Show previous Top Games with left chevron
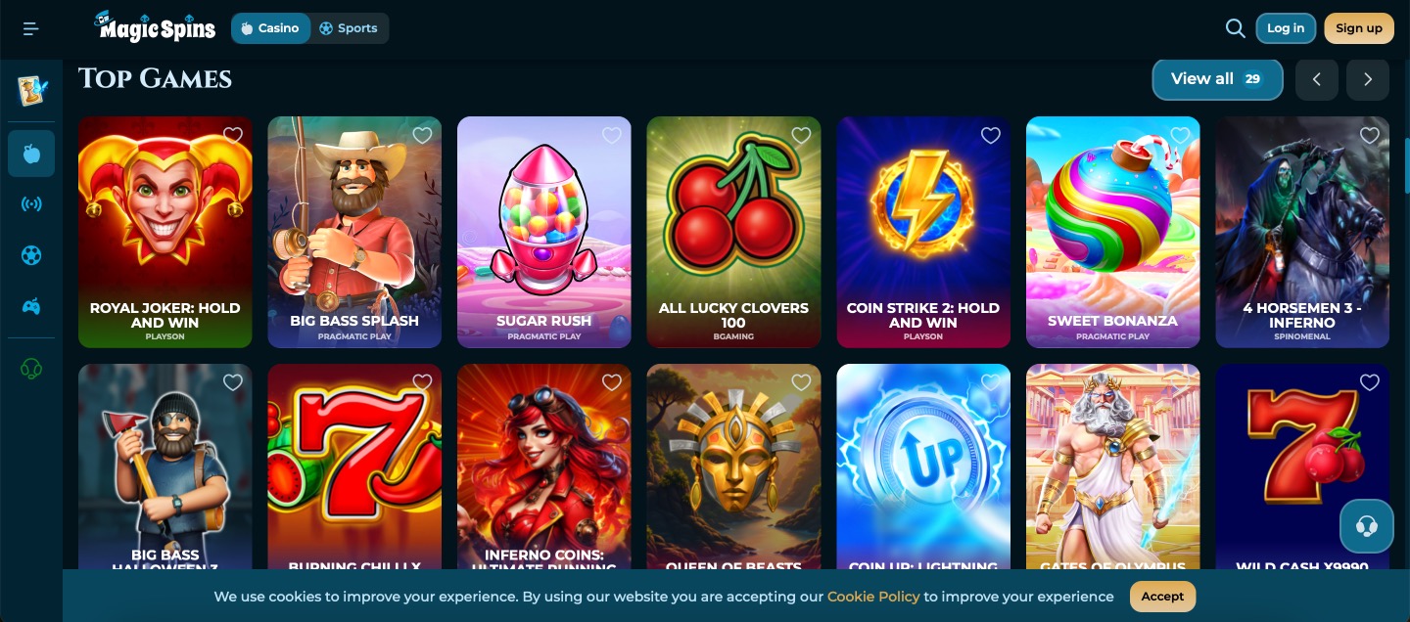 coord(1317,79)
